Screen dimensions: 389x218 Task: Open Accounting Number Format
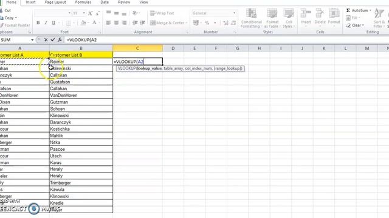(196, 23)
